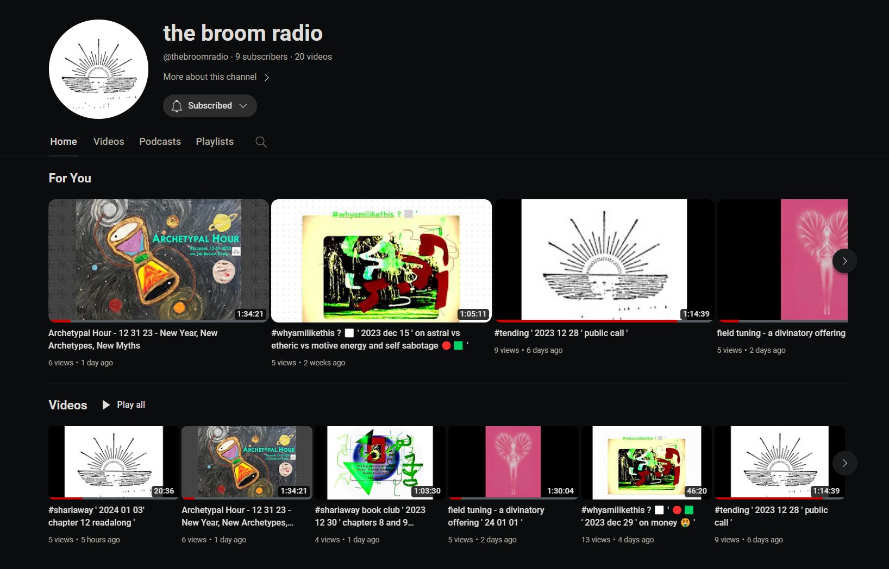This screenshot has height=569, width=889.
Task: Expand the Subscribed dropdown chevron
Action: [x=243, y=106]
